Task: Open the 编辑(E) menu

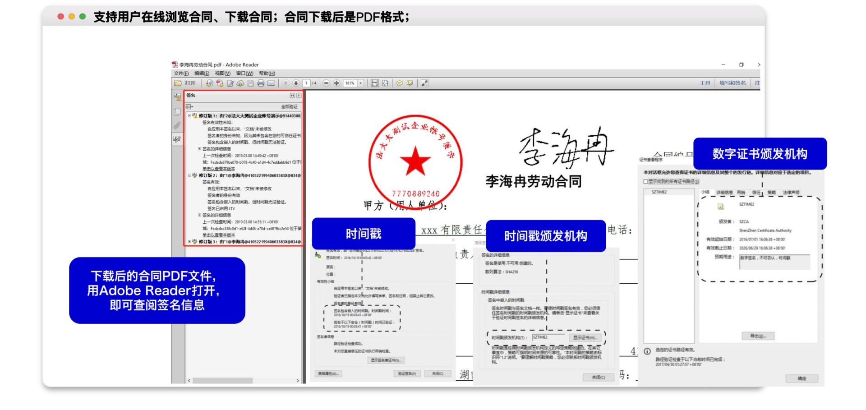Action: 202,74
